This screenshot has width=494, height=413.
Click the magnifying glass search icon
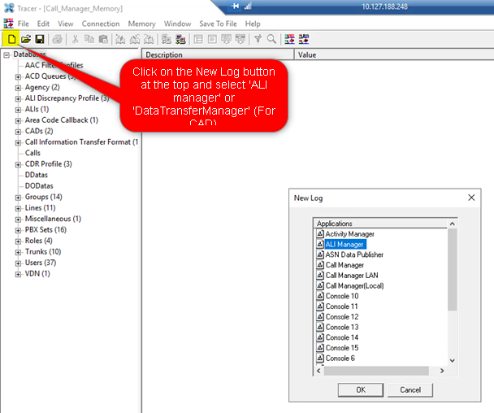[271, 39]
